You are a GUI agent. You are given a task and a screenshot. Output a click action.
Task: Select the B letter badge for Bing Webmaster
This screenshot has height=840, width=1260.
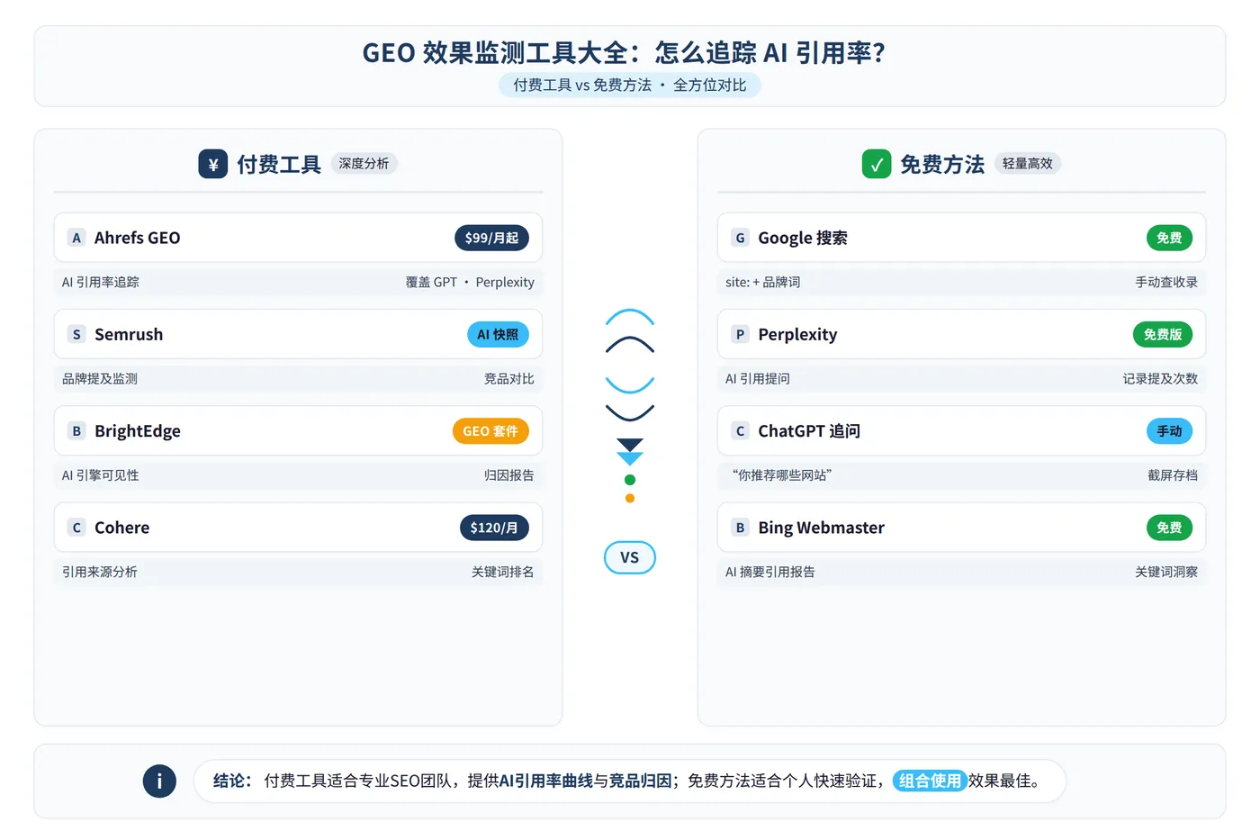pos(740,528)
